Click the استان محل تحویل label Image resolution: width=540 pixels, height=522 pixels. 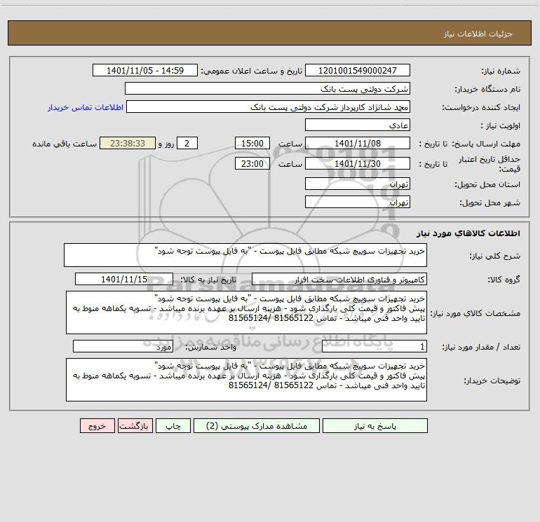(487, 184)
